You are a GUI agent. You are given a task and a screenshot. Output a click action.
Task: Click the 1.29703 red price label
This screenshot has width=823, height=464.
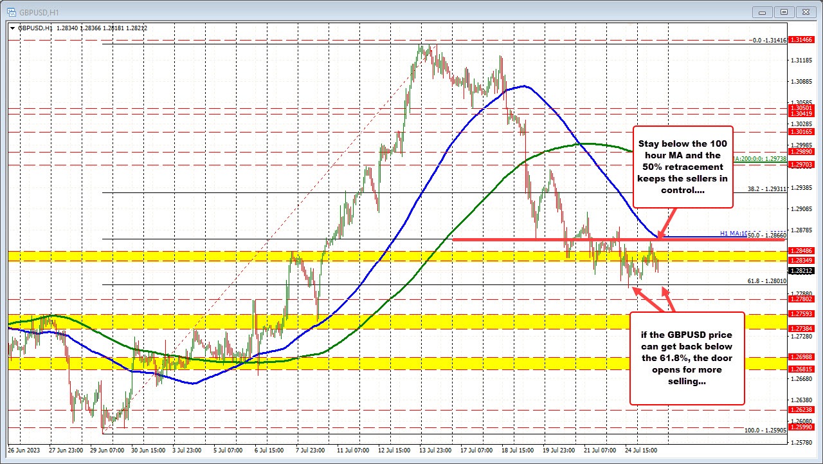tap(802, 165)
